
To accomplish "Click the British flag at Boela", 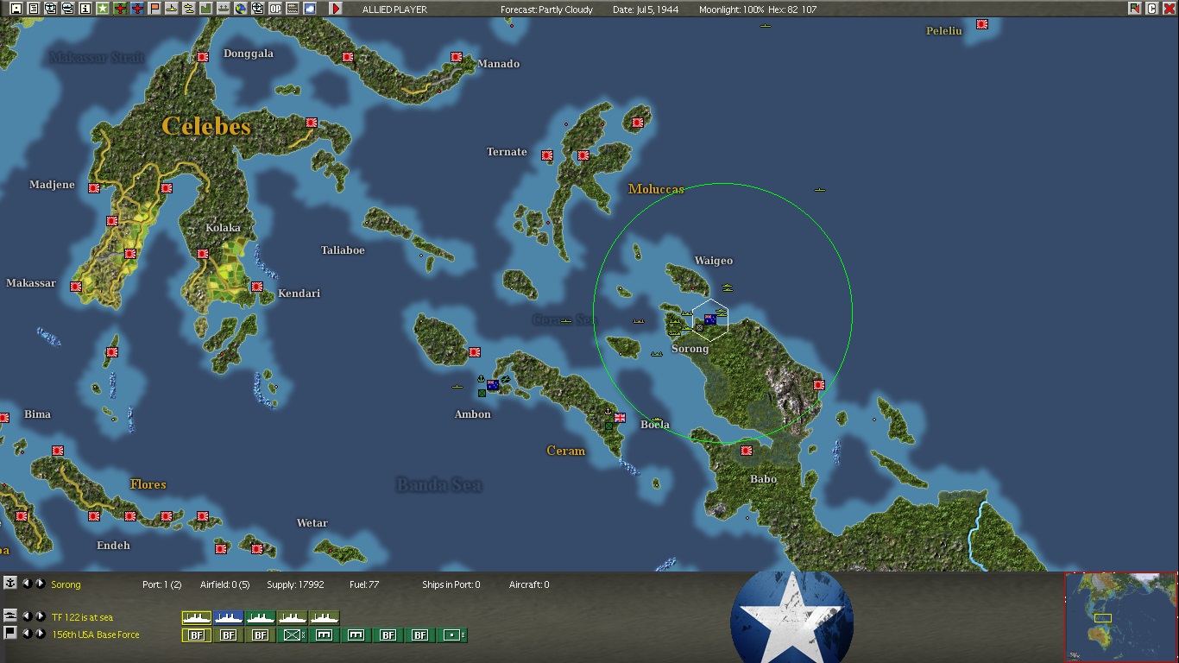I will (x=619, y=418).
